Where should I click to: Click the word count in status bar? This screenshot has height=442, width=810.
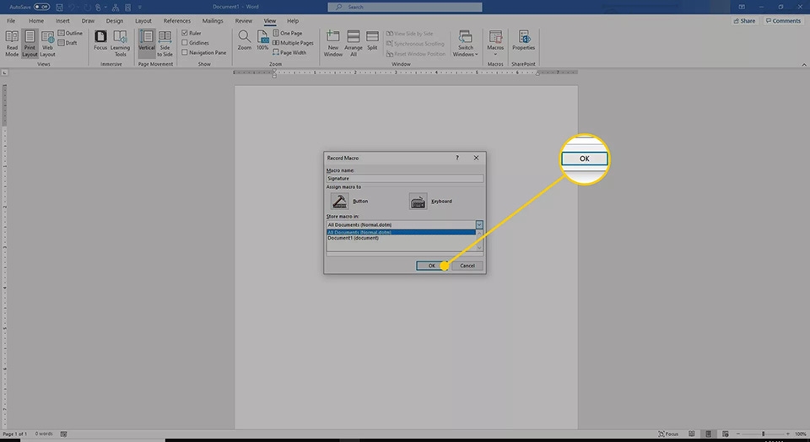(44, 434)
